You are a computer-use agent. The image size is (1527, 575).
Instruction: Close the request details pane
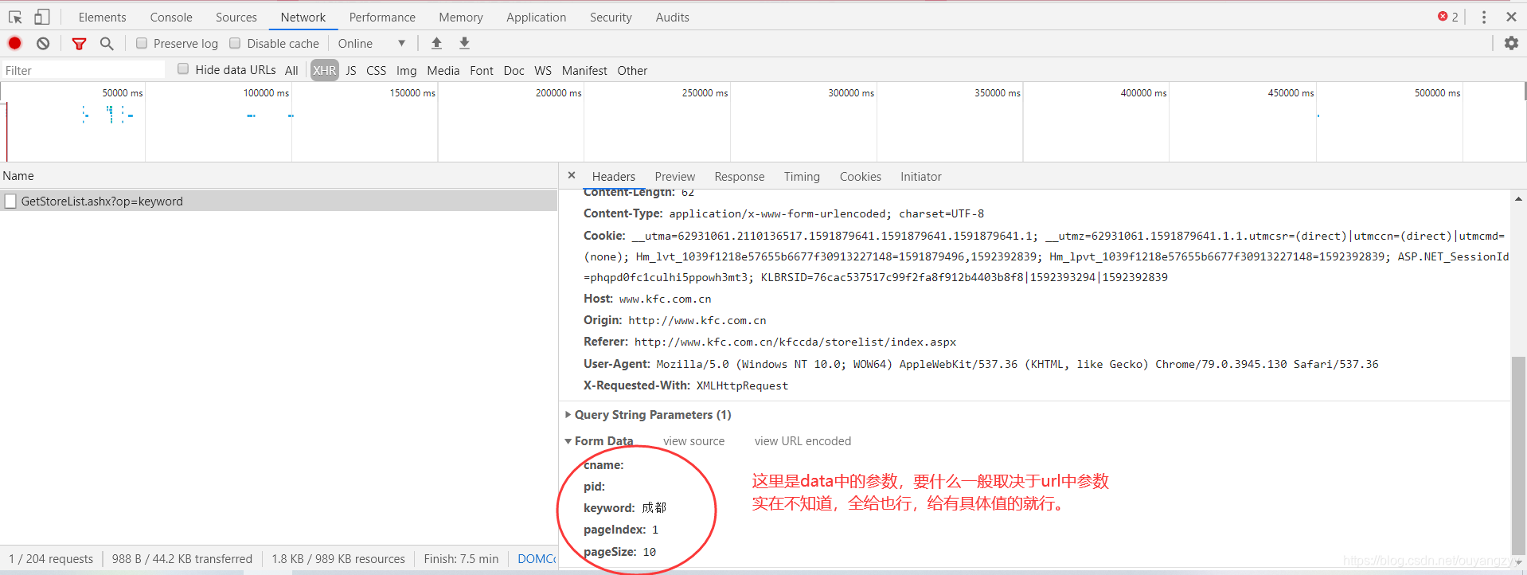572,175
